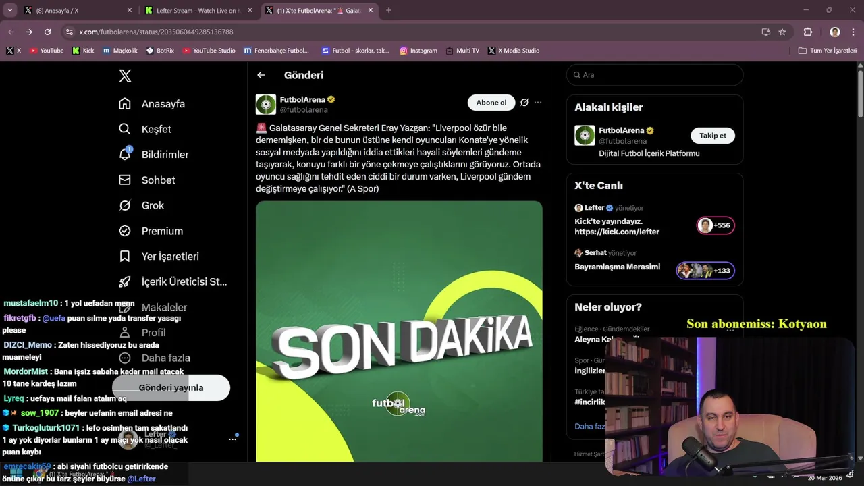Open Maçkolik bookmark
This screenshot has width=864, height=486.
point(120,51)
